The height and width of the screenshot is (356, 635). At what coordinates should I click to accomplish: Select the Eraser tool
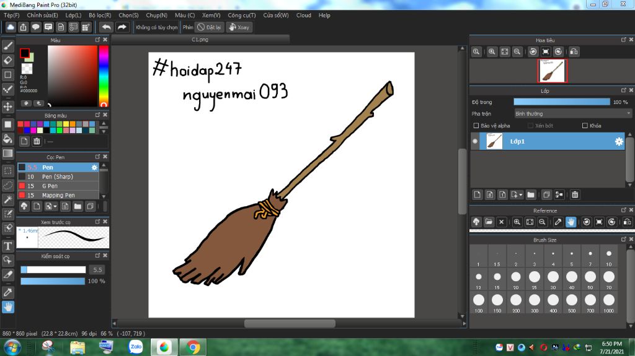click(7, 60)
